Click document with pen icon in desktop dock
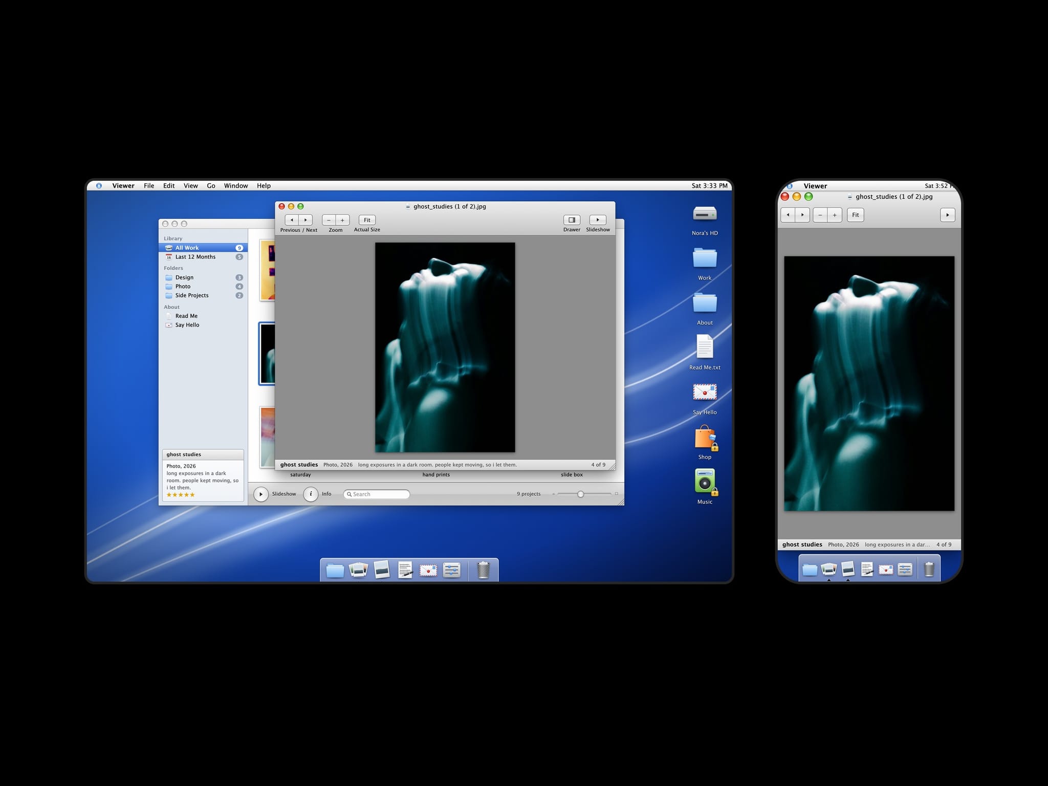This screenshot has height=786, width=1048. click(405, 570)
